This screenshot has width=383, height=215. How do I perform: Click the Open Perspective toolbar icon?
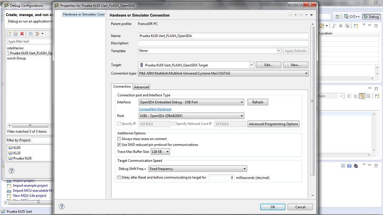338,17
